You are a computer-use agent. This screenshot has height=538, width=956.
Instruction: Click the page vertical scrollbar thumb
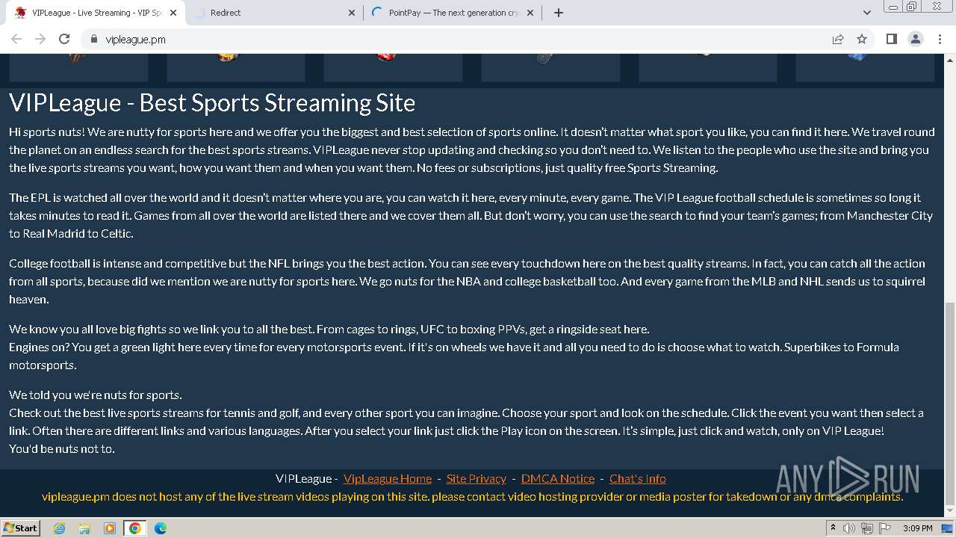click(x=949, y=403)
